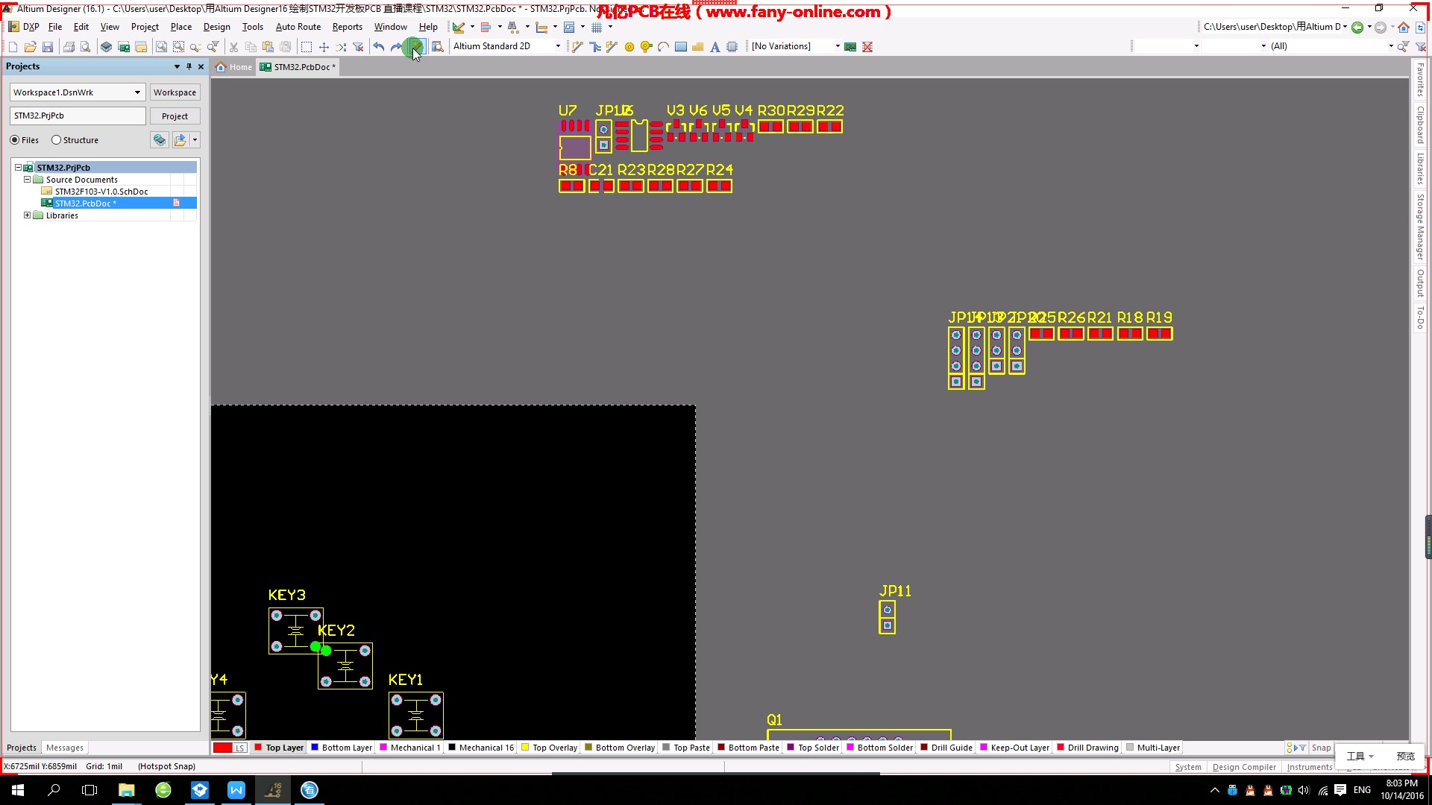Screen dimensions: 1432x805
Task: Click the Open document folder icon
Action: [31, 47]
